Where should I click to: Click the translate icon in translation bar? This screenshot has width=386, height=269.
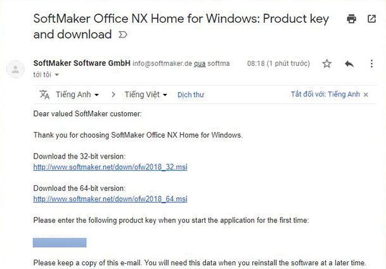coord(44,95)
